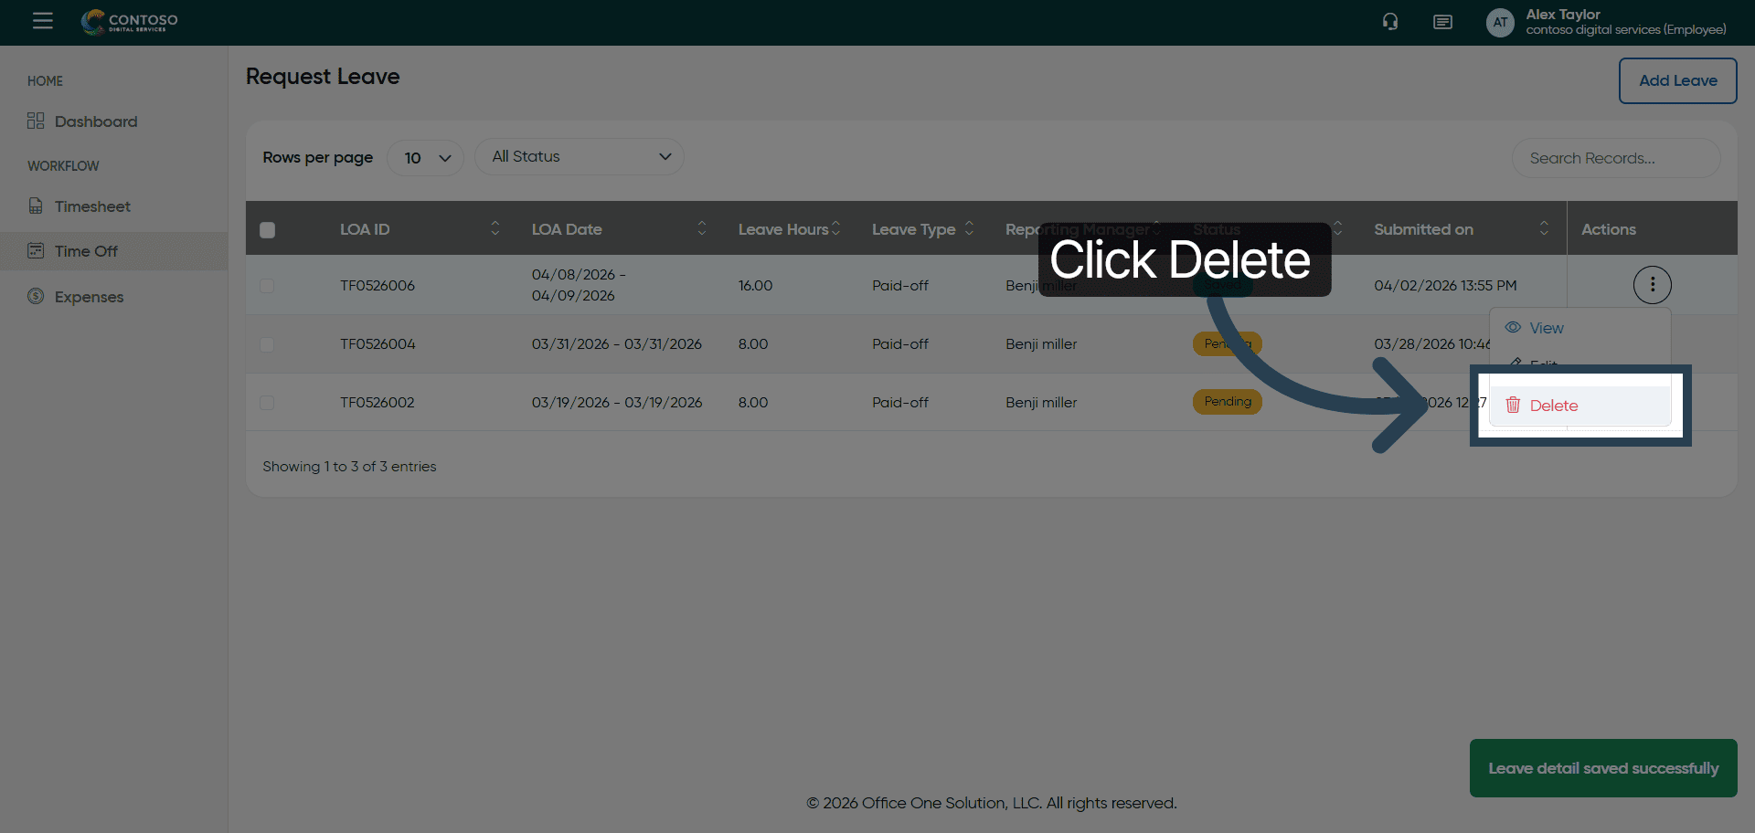Open Expenses from the sidebar

[89, 297]
